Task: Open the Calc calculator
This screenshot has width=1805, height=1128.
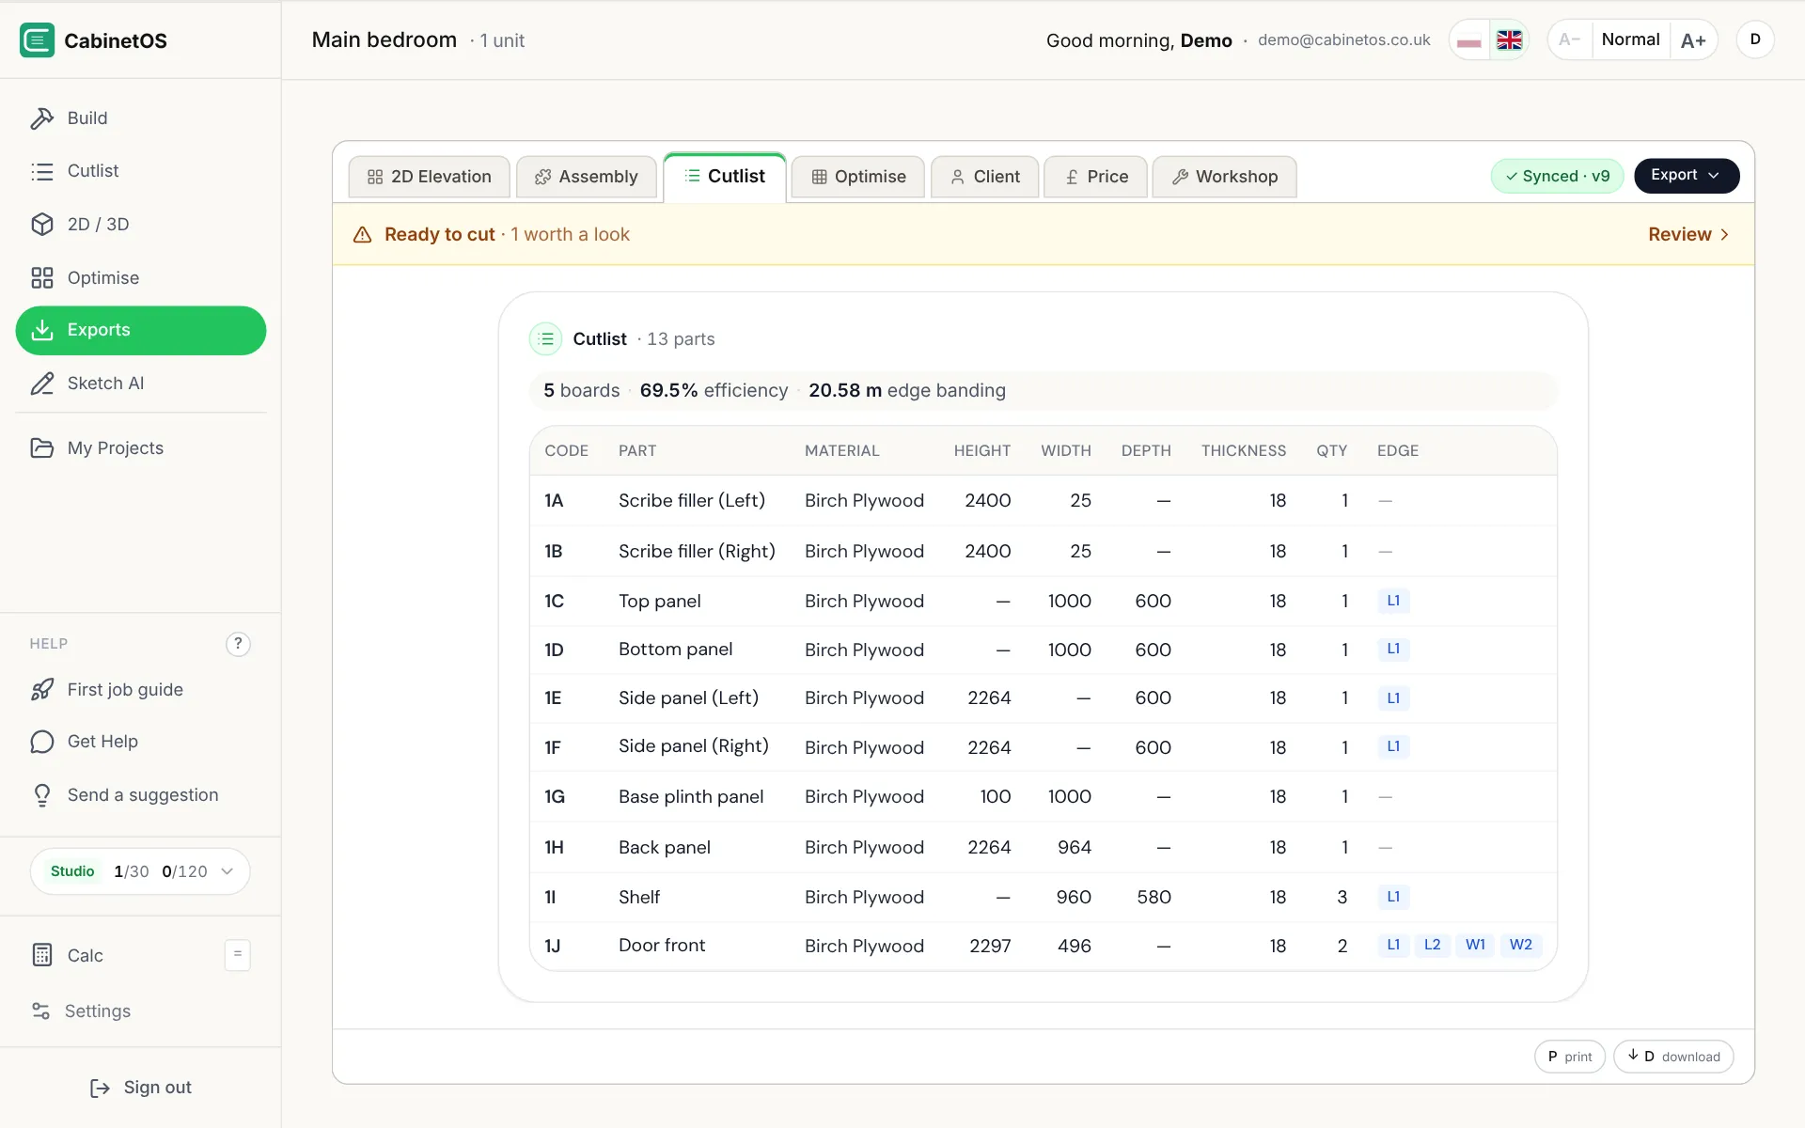Action: 85,955
